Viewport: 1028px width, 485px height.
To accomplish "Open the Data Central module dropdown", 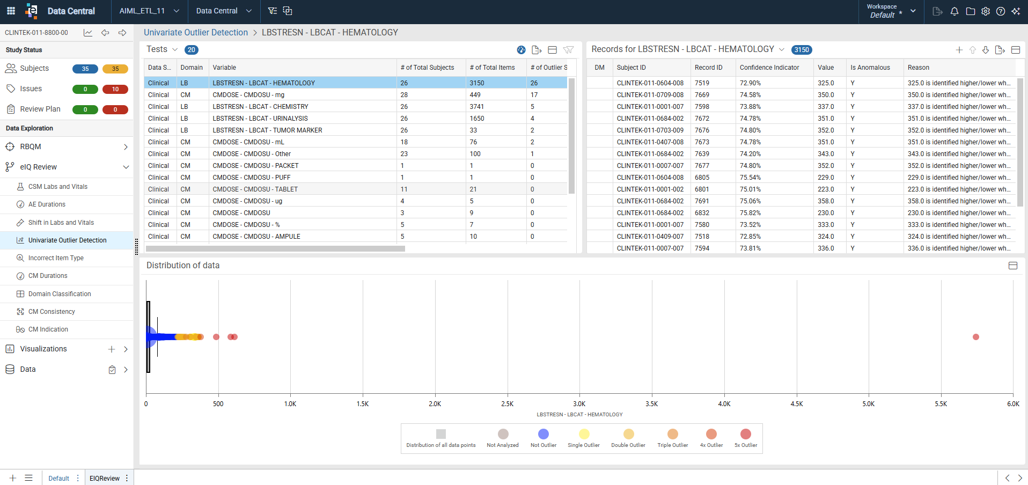I will coord(224,11).
